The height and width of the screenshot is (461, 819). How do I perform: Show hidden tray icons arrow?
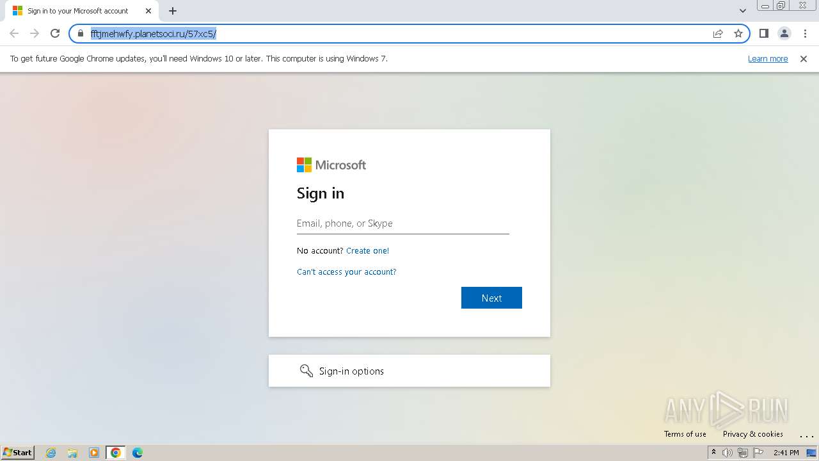pos(713,453)
